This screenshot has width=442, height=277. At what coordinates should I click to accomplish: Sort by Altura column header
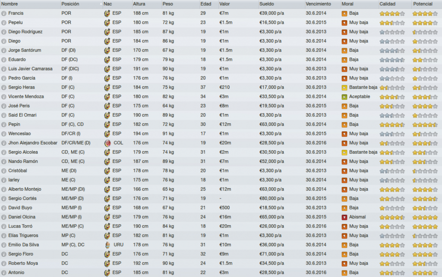click(147, 4)
